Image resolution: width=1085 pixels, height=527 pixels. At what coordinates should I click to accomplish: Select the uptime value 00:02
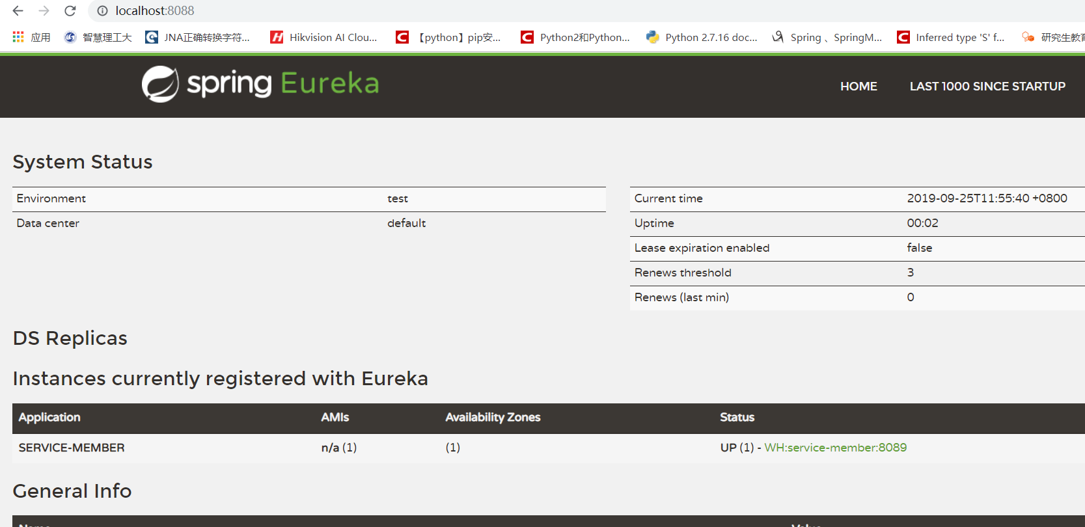tap(922, 223)
